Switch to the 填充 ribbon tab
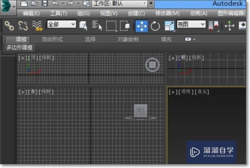This screenshot has width=250, height=168. coord(166,39)
